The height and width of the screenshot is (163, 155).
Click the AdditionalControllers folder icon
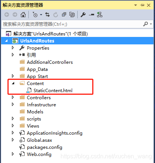pyautogui.click(x=22, y=62)
